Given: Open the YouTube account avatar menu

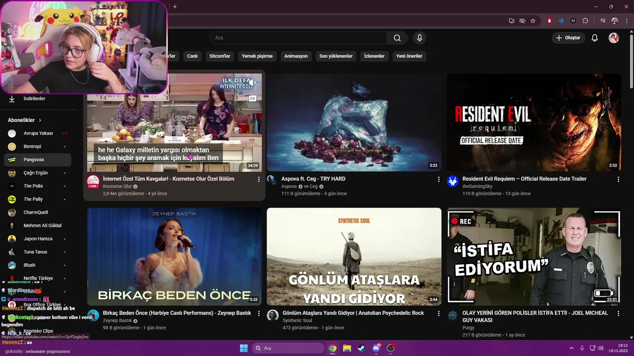Looking at the screenshot, I should 614,38.
